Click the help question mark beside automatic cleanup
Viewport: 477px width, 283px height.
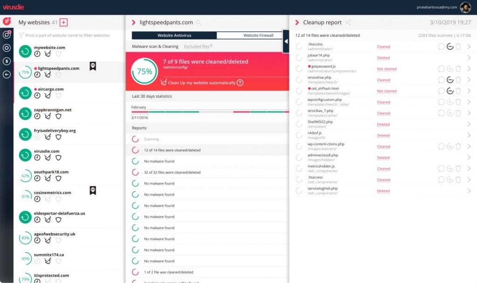pos(240,83)
